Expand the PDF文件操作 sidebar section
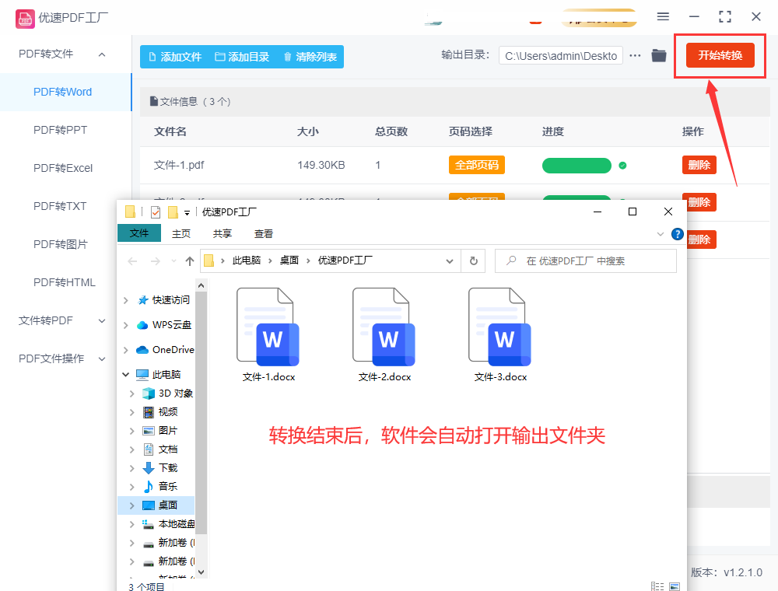The width and height of the screenshot is (778, 591). [x=102, y=359]
